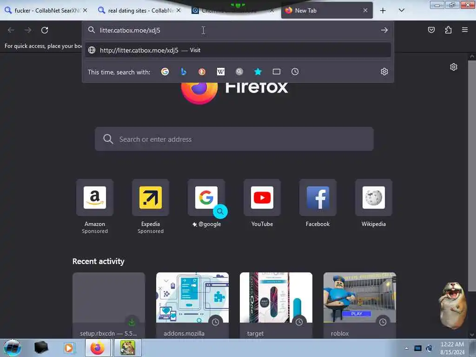The height and width of the screenshot is (357, 476).
Task: Switch to real dating sites tab
Action: point(139,10)
